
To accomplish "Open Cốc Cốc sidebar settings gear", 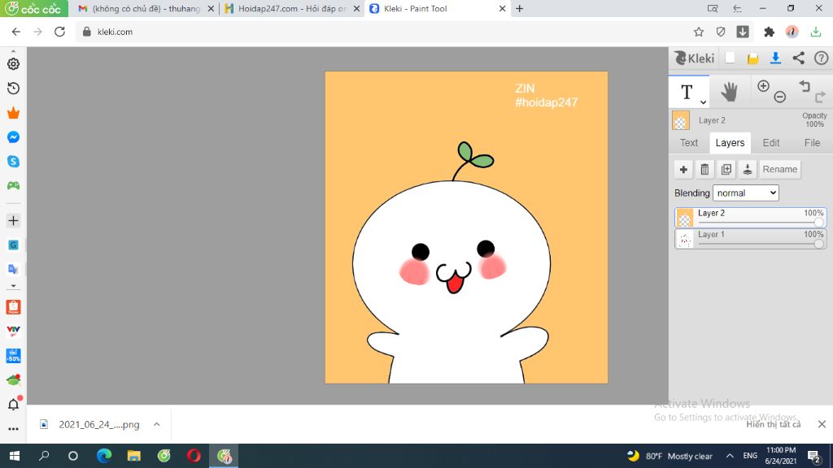I will pos(13,63).
